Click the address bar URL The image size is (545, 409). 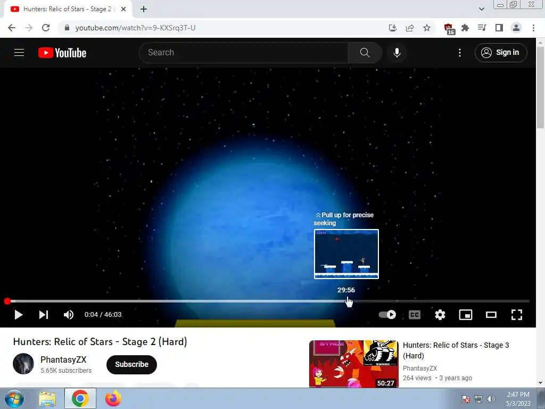[x=135, y=28]
